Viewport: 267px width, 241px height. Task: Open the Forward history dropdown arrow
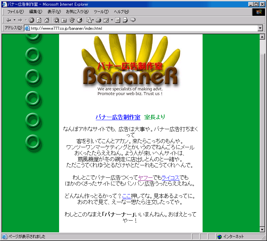(x=26, y=20)
